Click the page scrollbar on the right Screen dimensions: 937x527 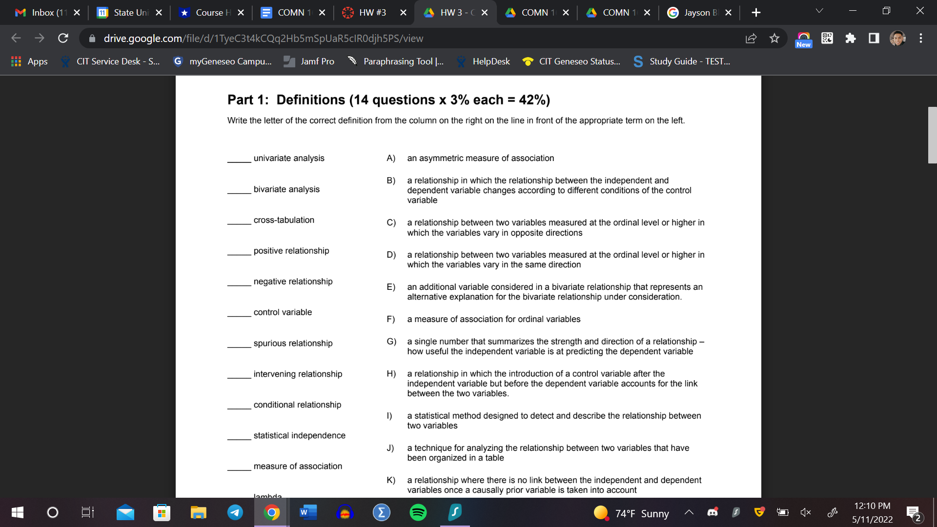(931, 135)
